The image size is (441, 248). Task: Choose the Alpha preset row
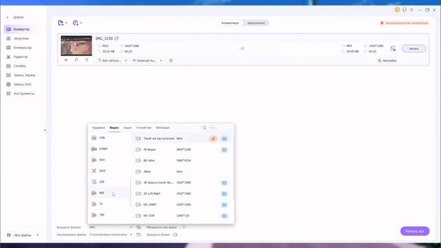tap(182, 172)
